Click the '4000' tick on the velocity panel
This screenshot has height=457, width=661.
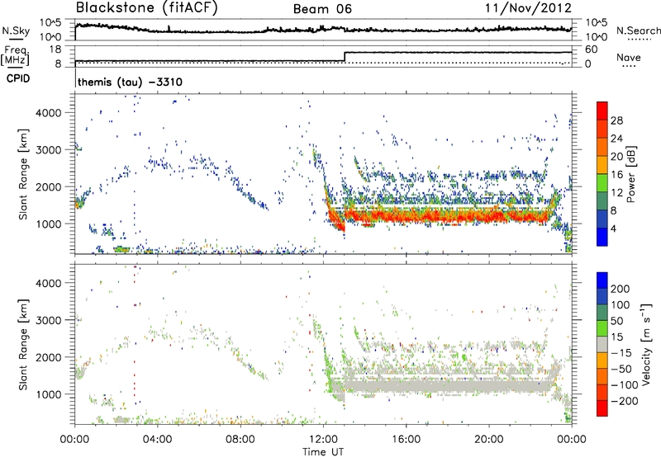click(x=49, y=283)
